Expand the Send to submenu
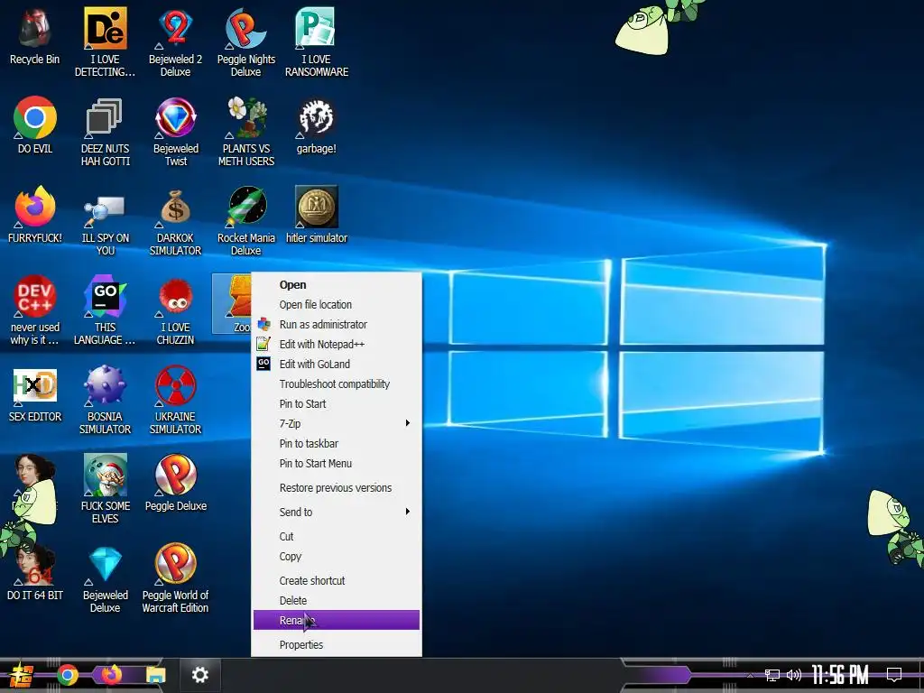Viewport: 924px width, 693px height. coord(337,513)
